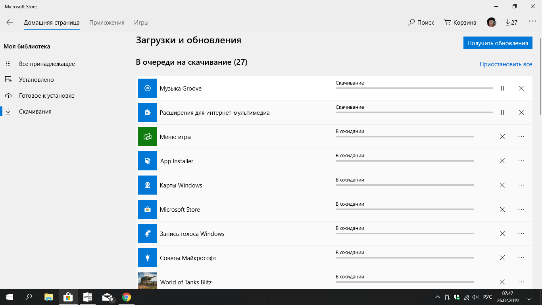The width and height of the screenshot is (542, 305).
Task: Cancel the Расширения для интернет-мультимедиа download
Action: pyautogui.click(x=521, y=112)
